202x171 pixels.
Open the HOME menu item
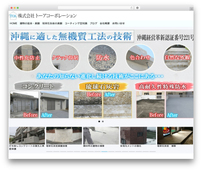pos(13,23)
